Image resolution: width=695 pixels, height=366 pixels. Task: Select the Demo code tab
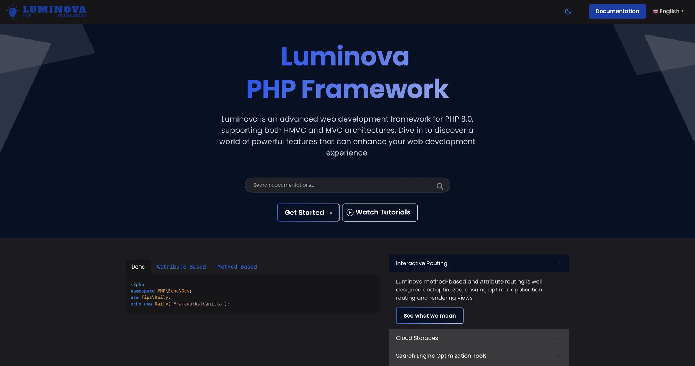pyautogui.click(x=138, y=267)
